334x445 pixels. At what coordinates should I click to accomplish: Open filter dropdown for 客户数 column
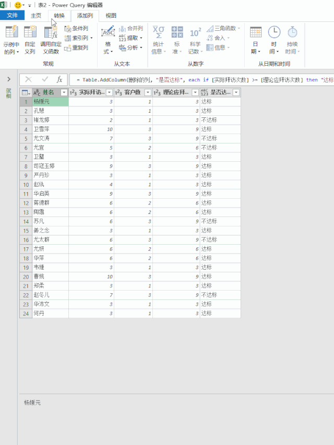click(148, 92)
